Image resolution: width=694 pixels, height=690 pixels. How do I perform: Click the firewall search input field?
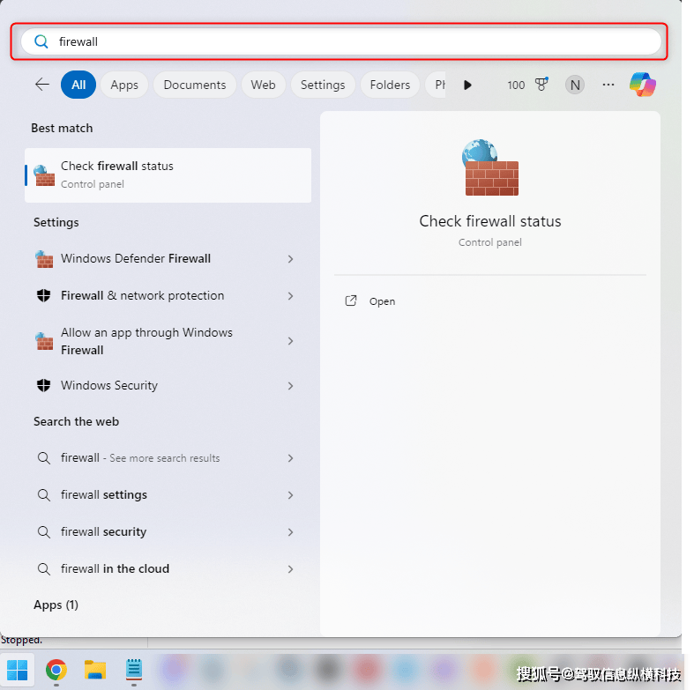tap(340, 41)
